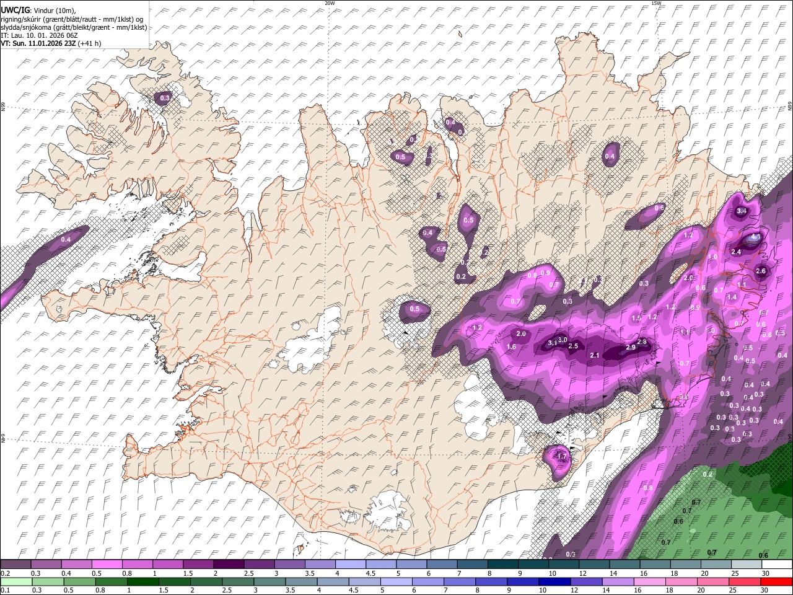This screenshot has width=793, height=595.
Task: Click the '1.0' precipitation value on the map
Action: pyautogui.click(x=712, y=257)
